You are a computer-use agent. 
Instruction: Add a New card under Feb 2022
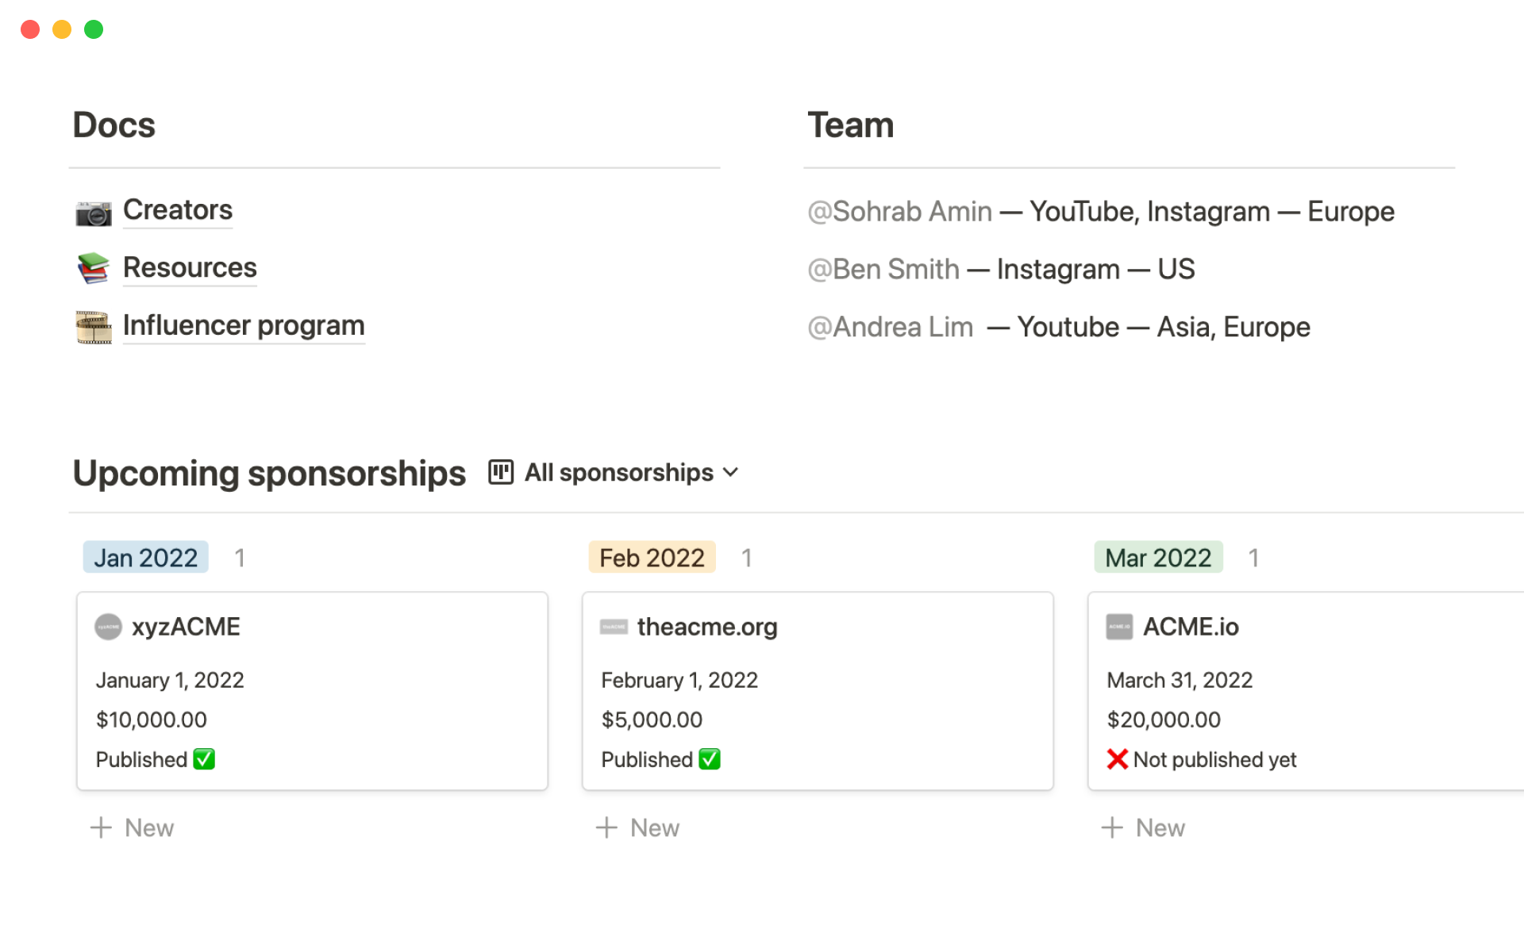(638, 827)
